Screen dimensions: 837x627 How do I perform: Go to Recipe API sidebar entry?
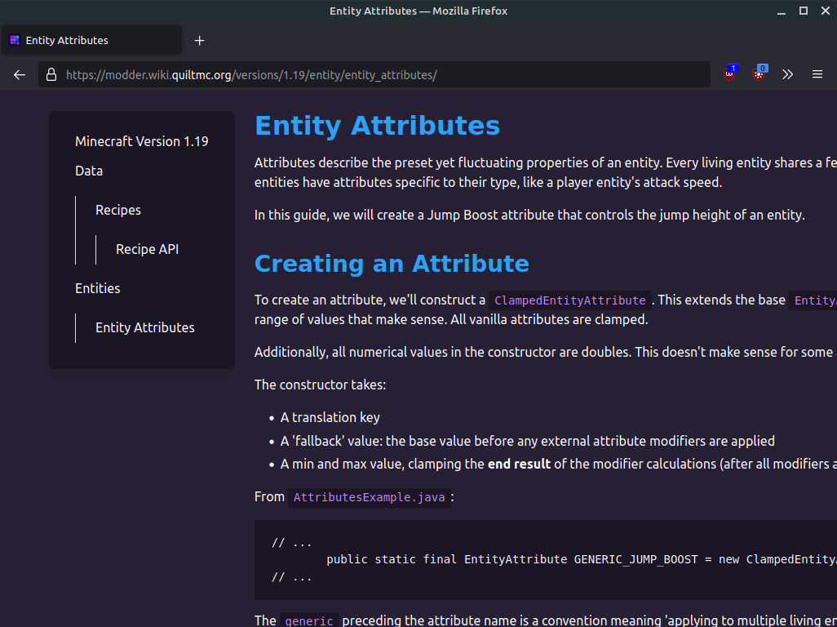[148, 249]
